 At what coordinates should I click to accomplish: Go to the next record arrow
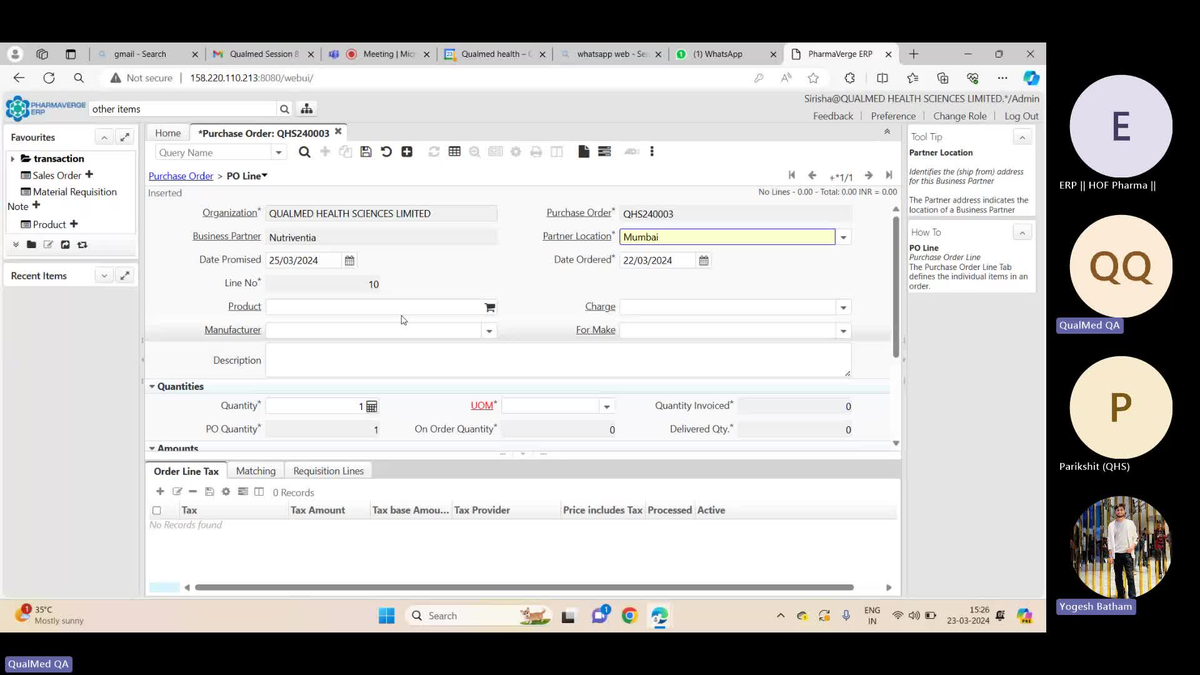pyautogui.click(x=869, y=176)
